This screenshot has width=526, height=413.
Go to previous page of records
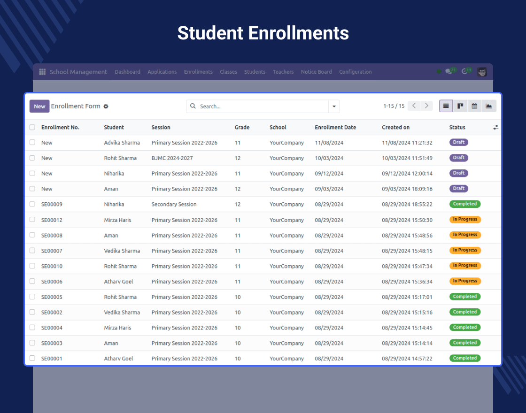[x=414, y=106]
